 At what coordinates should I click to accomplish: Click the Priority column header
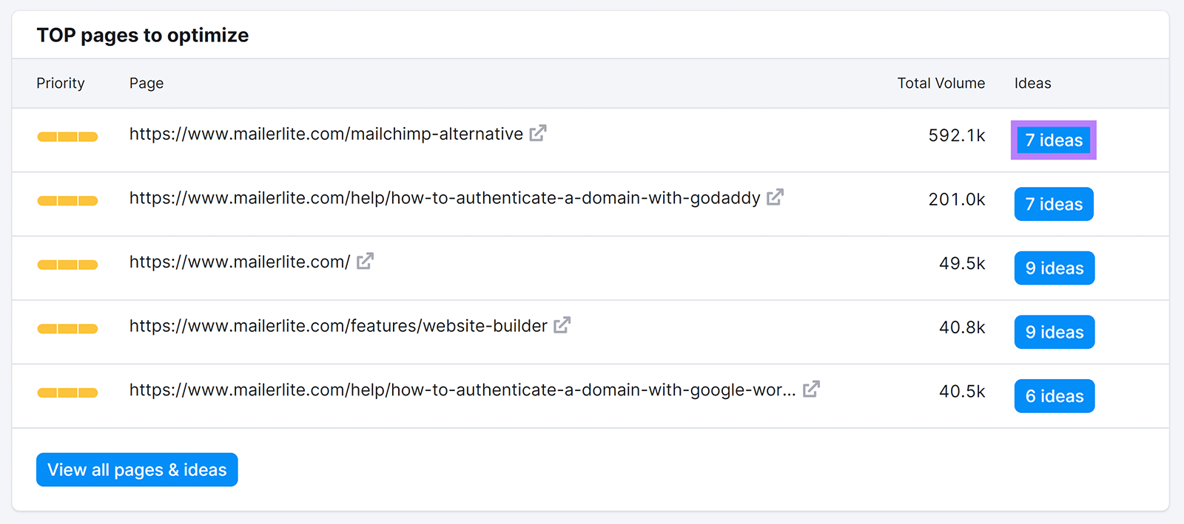[61, 84]
